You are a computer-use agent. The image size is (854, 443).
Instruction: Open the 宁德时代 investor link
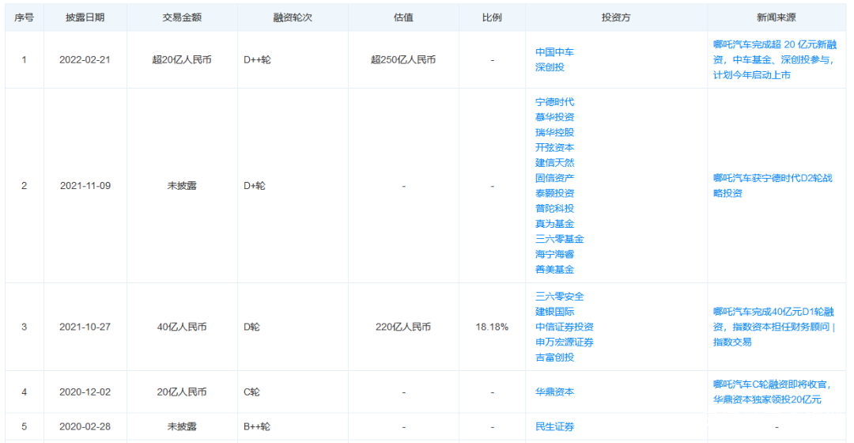click(554, 102)
